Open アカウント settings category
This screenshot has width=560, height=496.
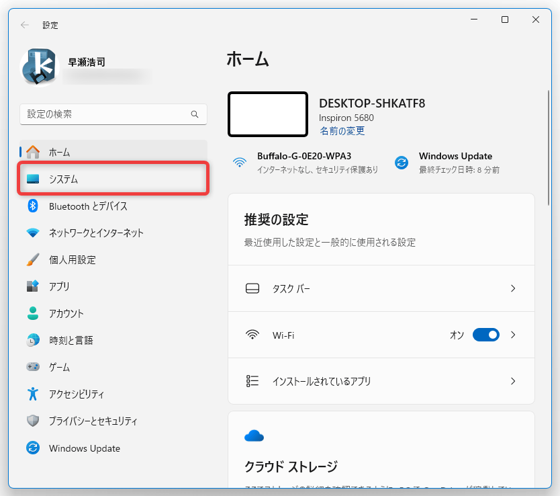(x=113, y=313)
